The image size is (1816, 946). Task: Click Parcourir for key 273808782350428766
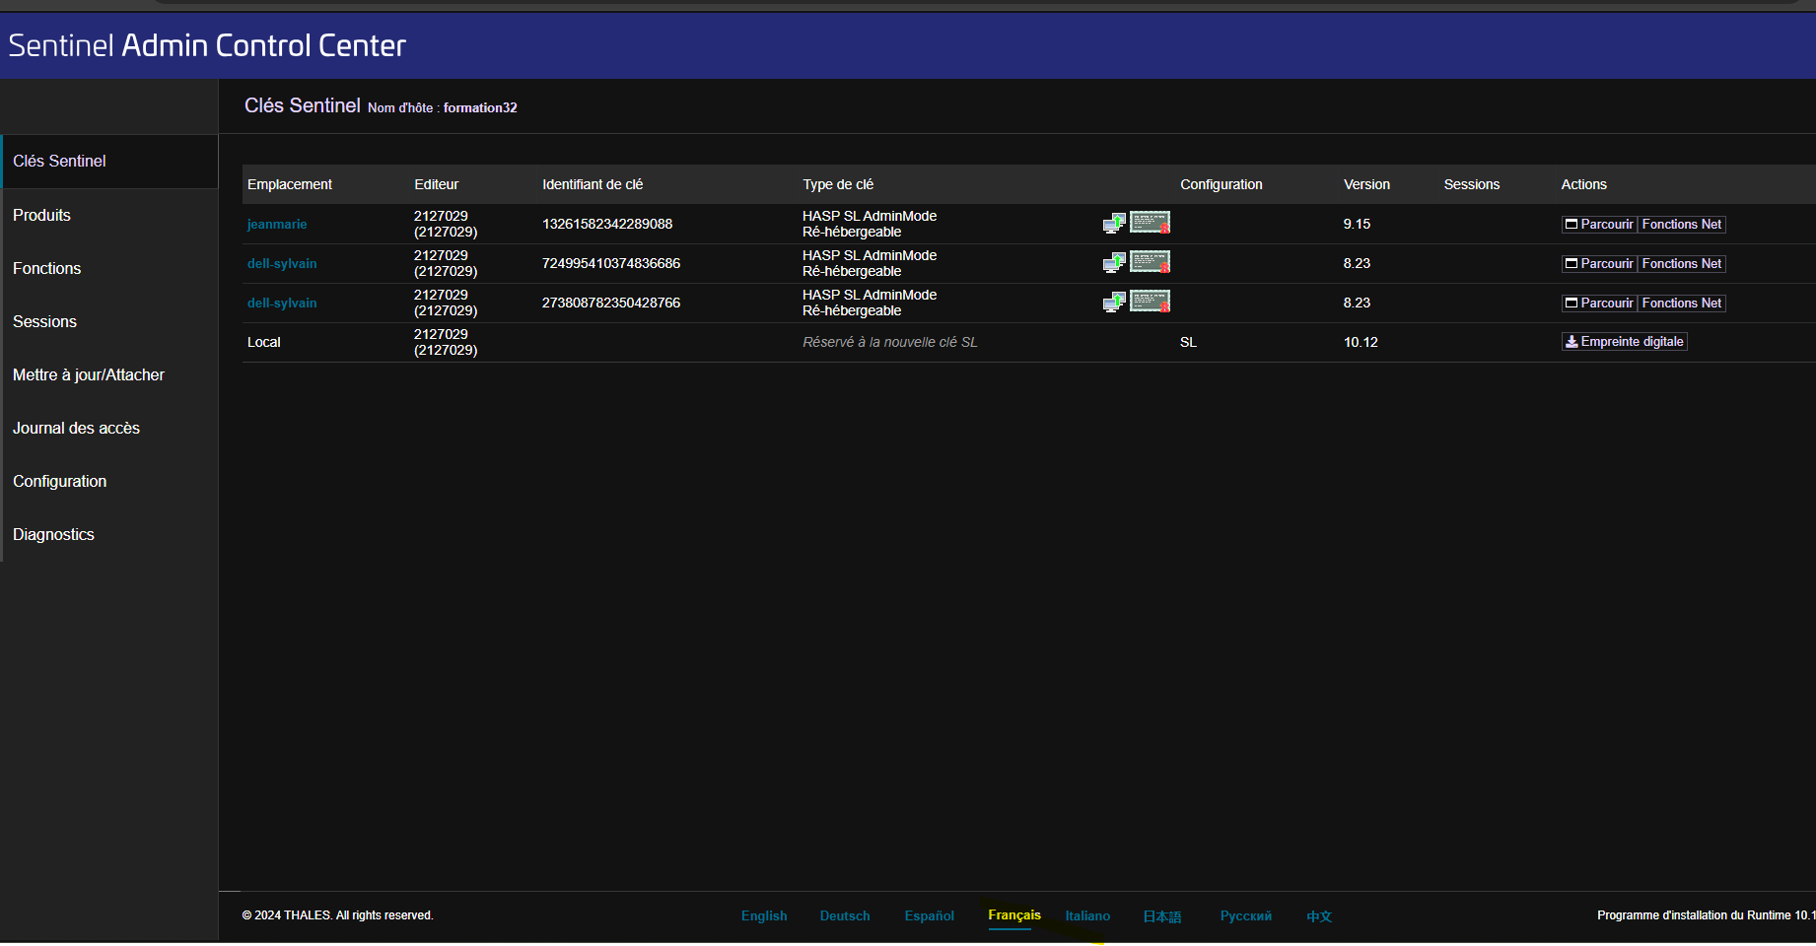[1599, 304]
